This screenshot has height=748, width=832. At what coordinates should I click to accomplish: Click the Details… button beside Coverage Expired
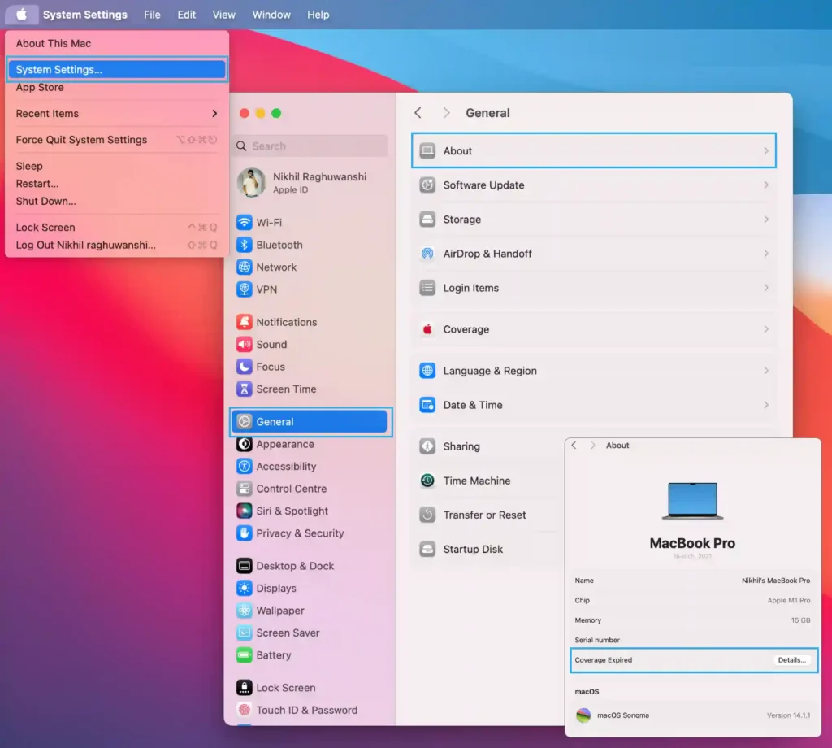coord(791,660)
